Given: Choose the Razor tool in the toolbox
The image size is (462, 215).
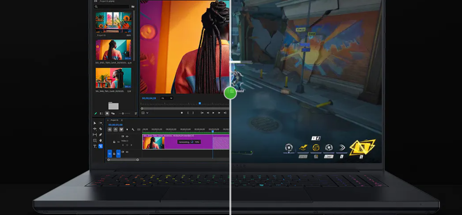Looking at the screenshot, I should tap(101, 129).
